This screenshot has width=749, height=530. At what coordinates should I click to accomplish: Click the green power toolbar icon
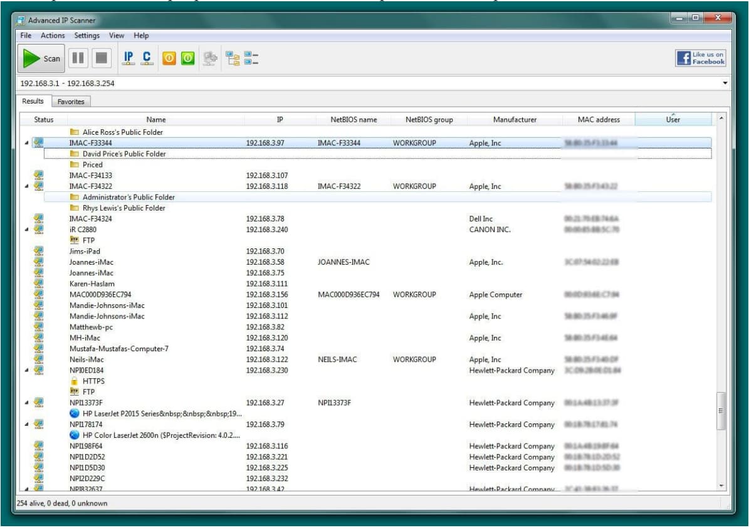[x=187, y=58]
